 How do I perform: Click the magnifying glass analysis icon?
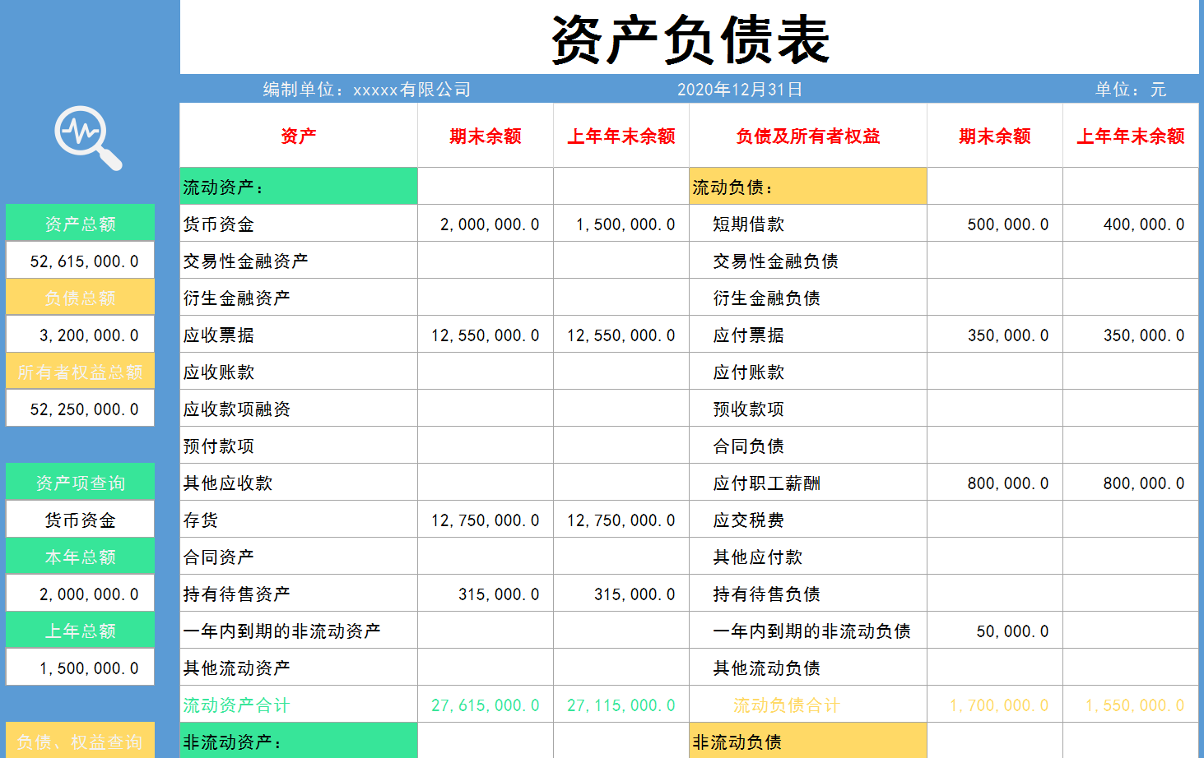coord(80,138)
